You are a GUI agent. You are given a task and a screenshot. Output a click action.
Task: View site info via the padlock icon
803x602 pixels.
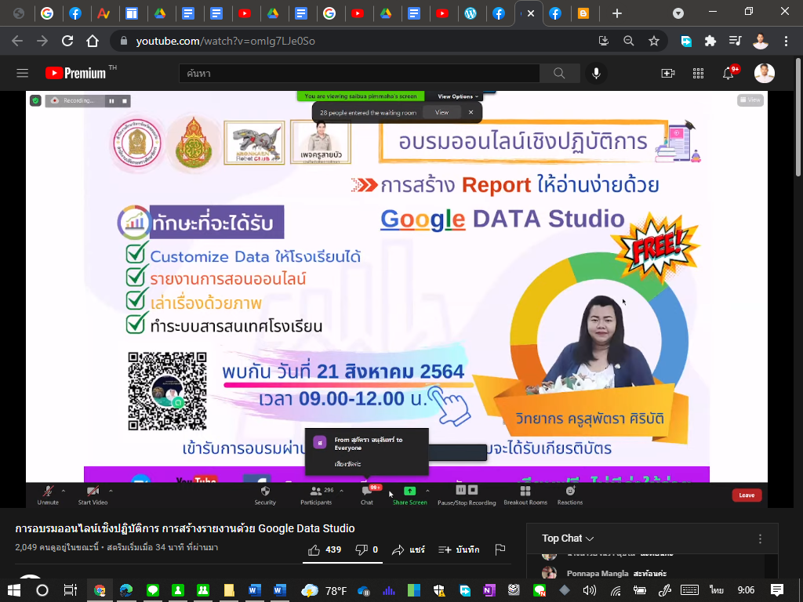[x=123, y=41]
